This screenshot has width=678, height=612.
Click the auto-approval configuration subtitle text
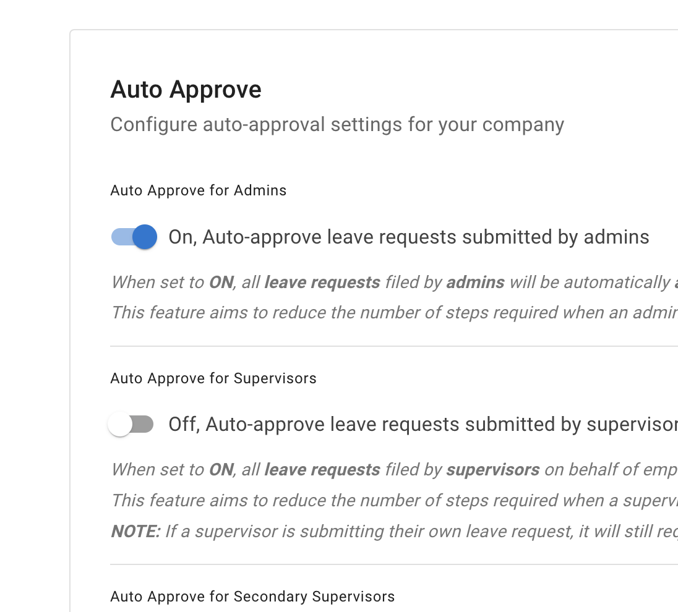pyautogui.click(x=337, y=124)
